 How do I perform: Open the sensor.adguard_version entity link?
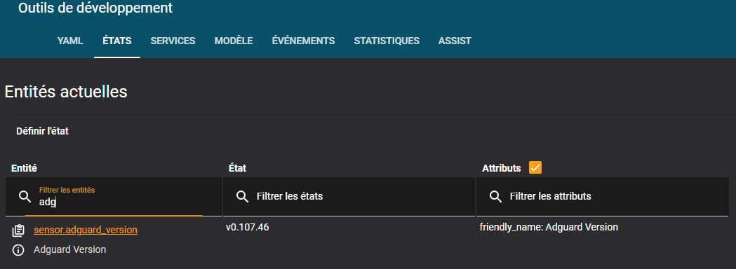click(86, 230)
